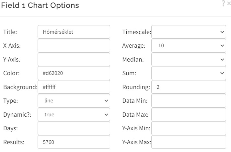Viewport: 231px width, 152px height.
Task: Focus the Y-Axis Max input field
Action: coord(189,142)
